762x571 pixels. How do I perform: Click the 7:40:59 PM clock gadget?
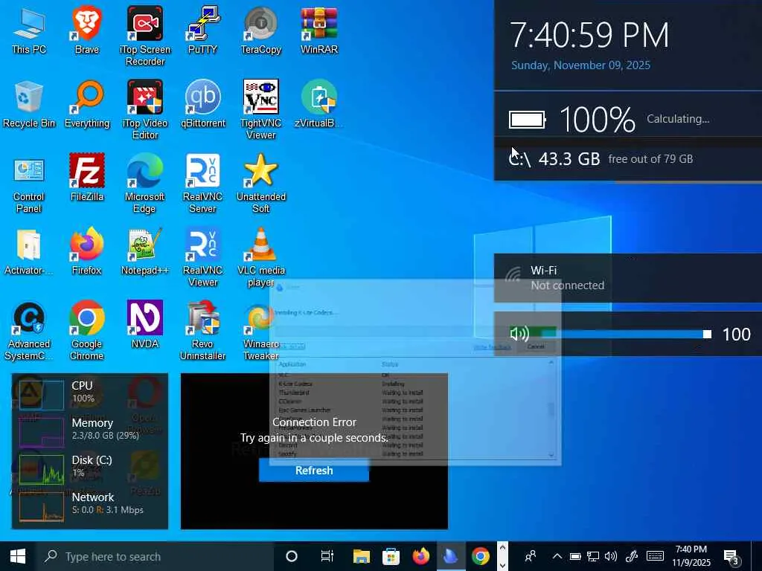pyautogui.click(x=628, y=45)
